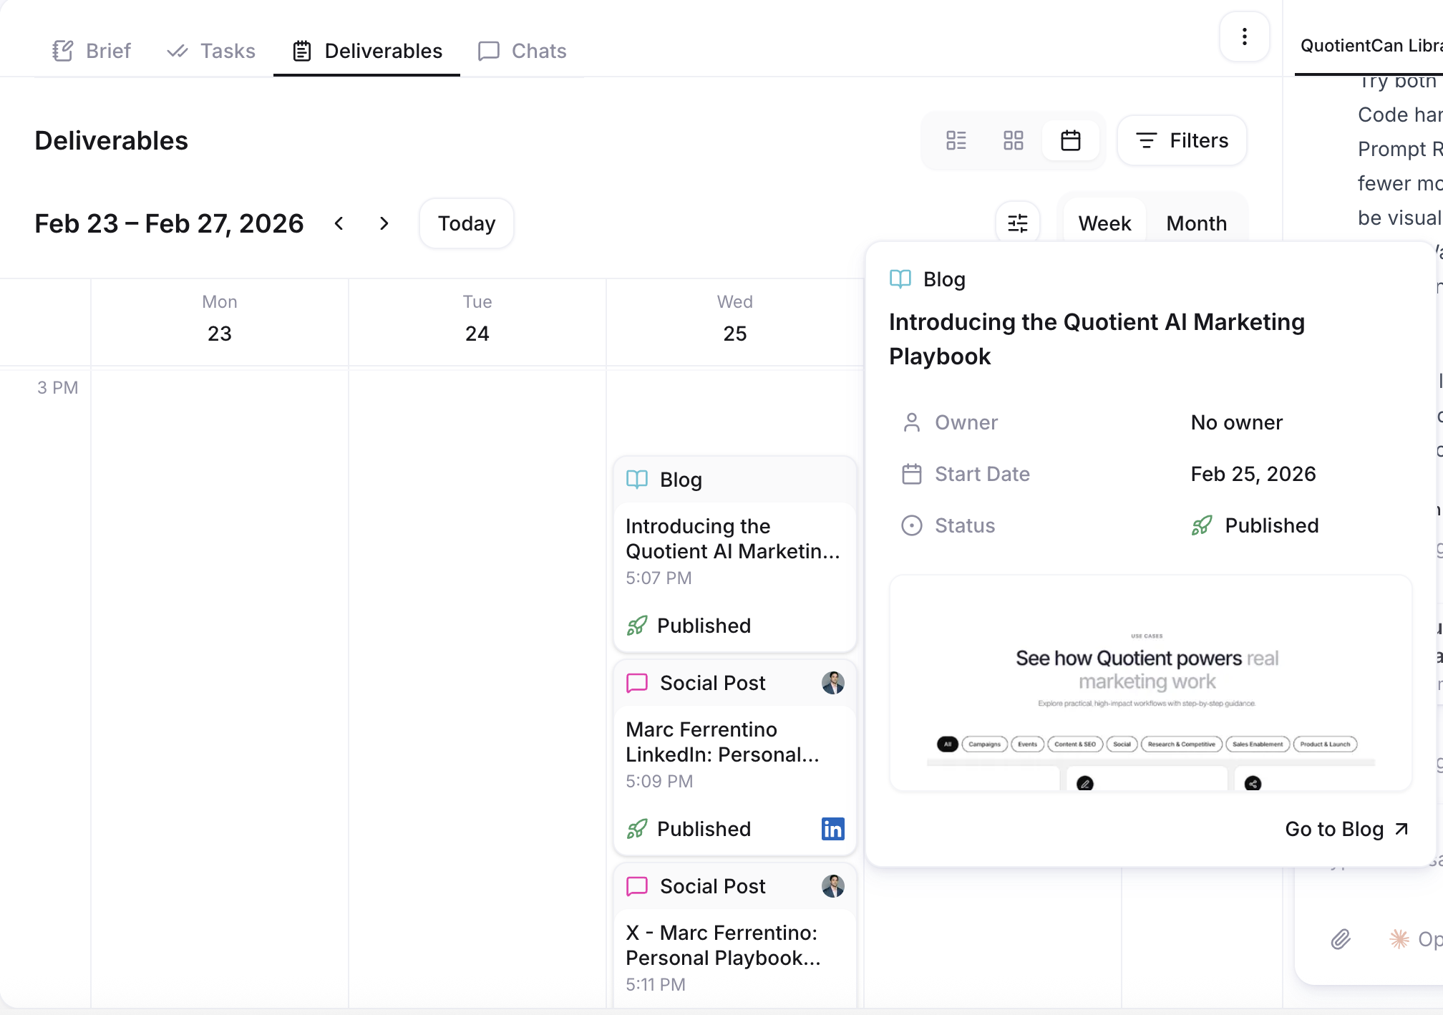Switch to grid view layout
The width and height of the screenshot is (1443, 1015).
(1013, 140)
